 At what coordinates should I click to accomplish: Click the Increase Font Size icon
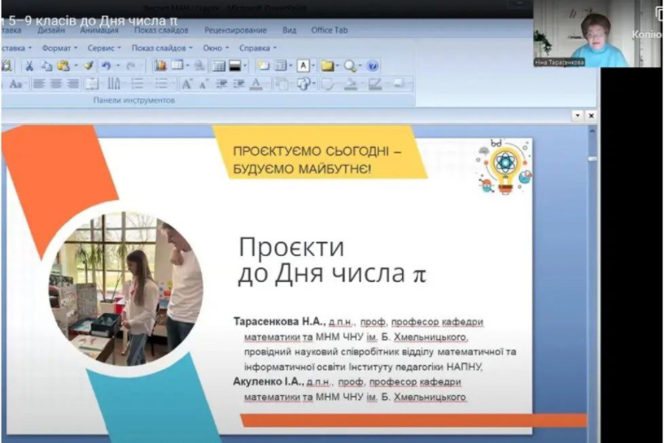point(187,84)
